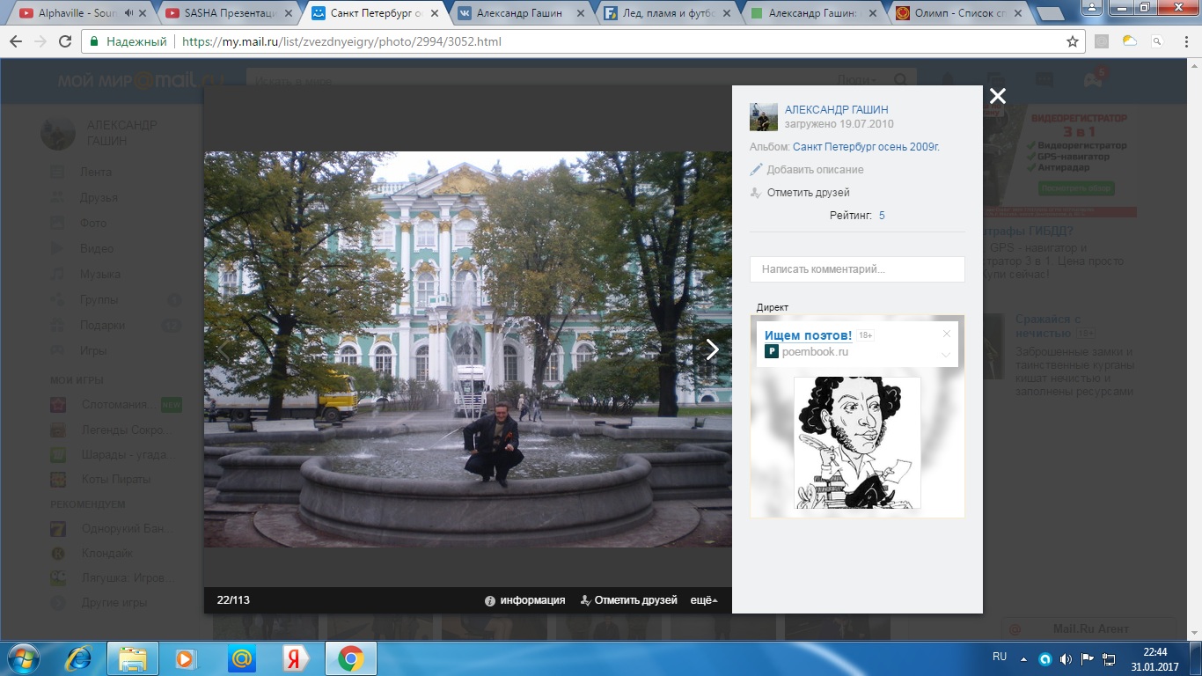Close the poembook ad with its X
Screen dimensions: 1202x676
click(947, 334)
